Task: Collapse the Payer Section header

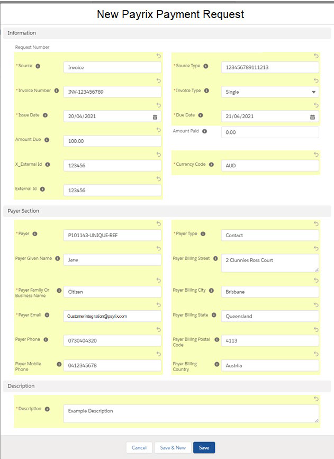Action: point(23,211)
